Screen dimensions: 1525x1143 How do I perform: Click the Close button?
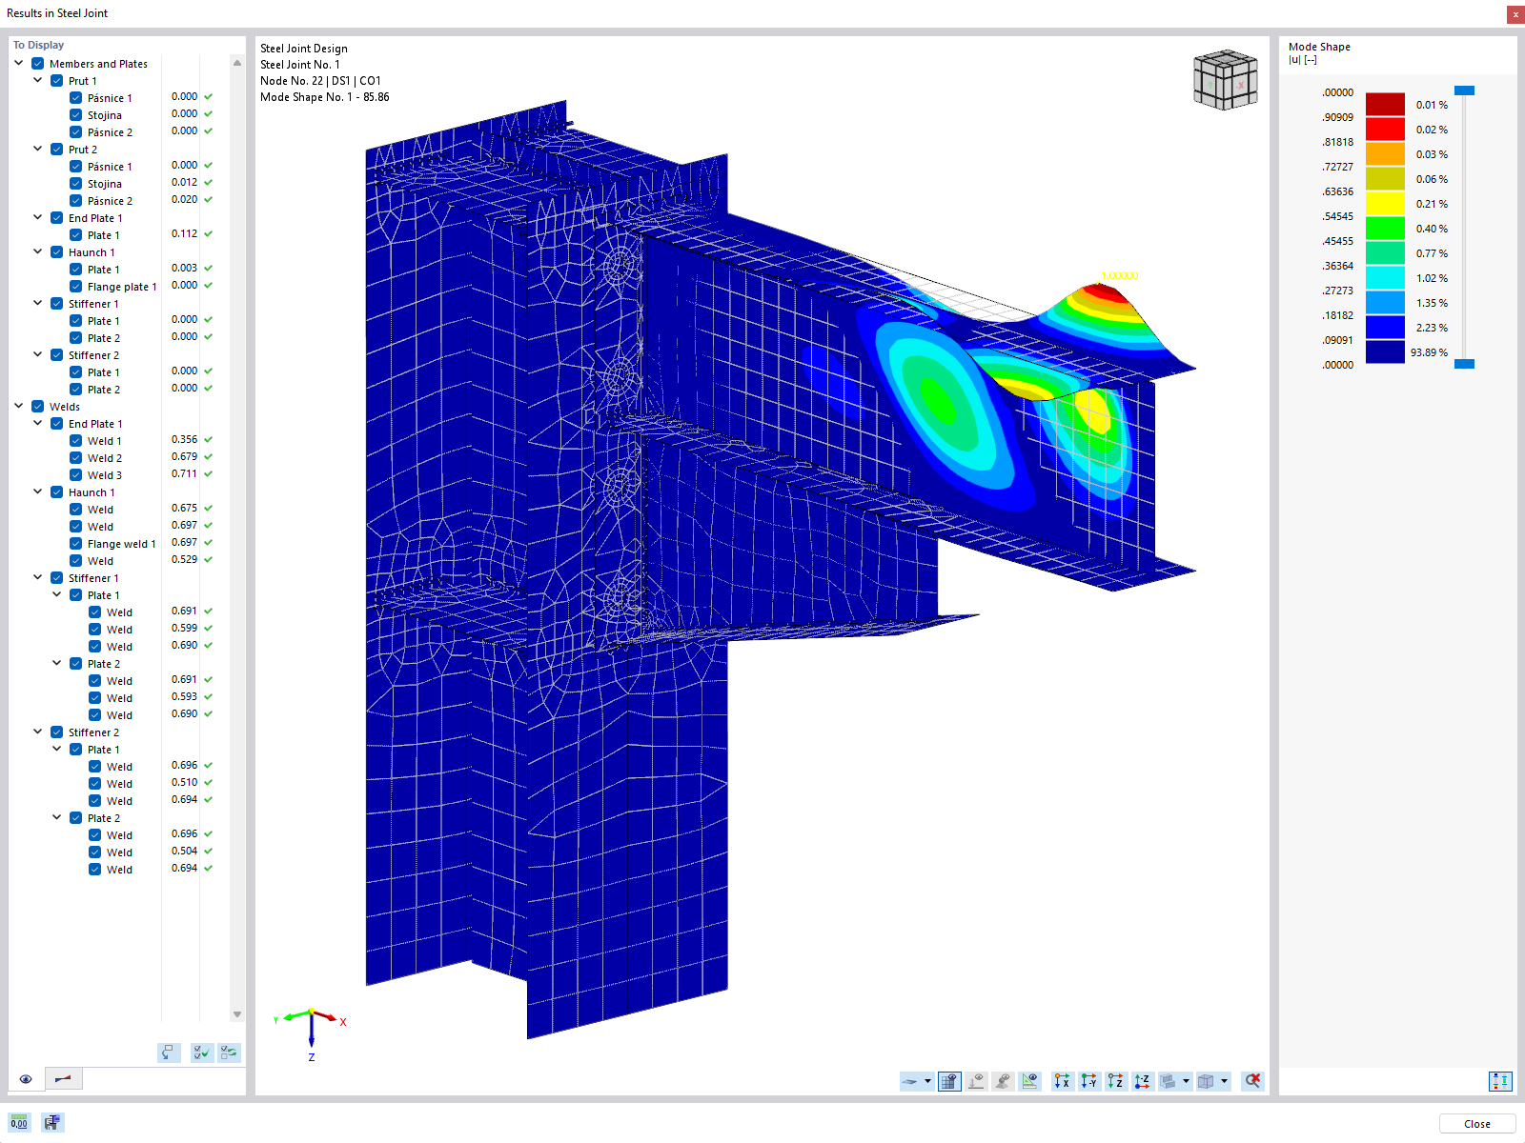(x=1477, y=1124)
